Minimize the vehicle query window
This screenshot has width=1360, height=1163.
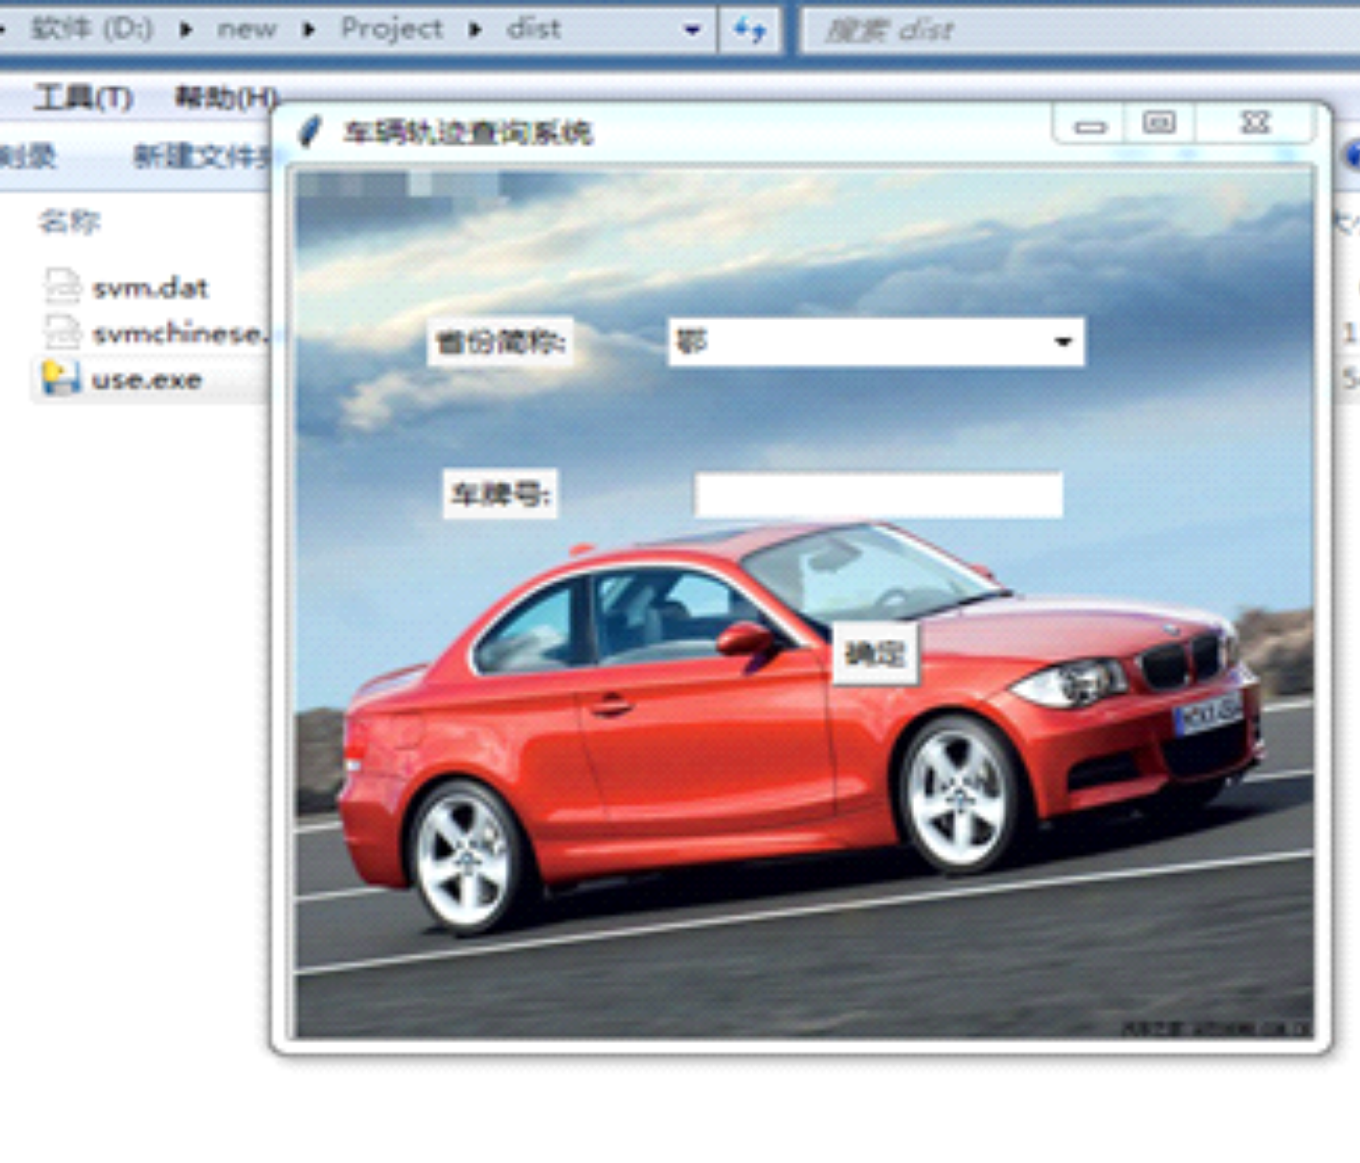1090,125
